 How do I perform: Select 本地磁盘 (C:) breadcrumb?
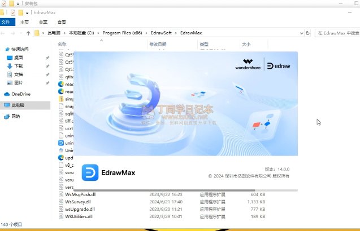point(81,33)
